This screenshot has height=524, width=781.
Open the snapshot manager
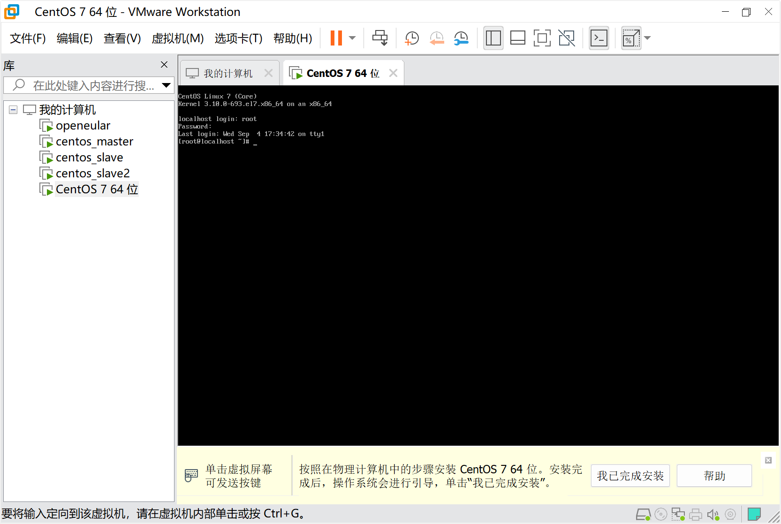coord(462,38)
